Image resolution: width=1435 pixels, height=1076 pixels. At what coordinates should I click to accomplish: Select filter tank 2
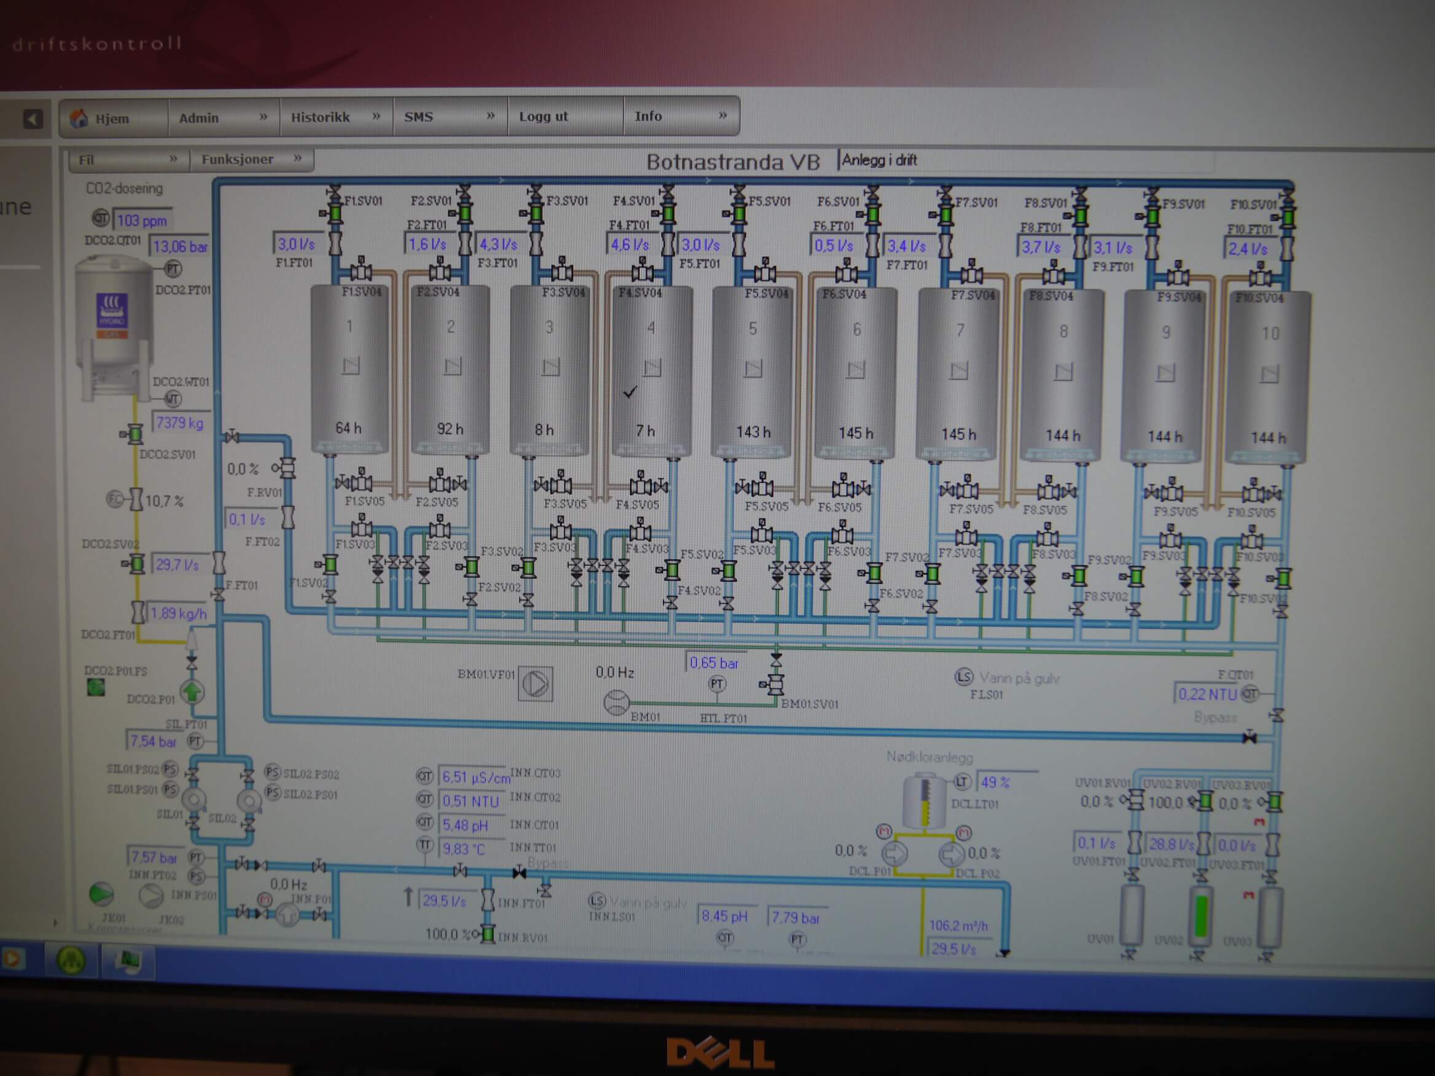click(451, 370)
